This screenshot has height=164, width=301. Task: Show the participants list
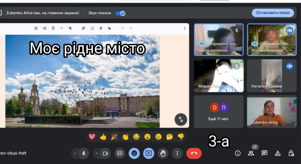[x=251, y=153]
